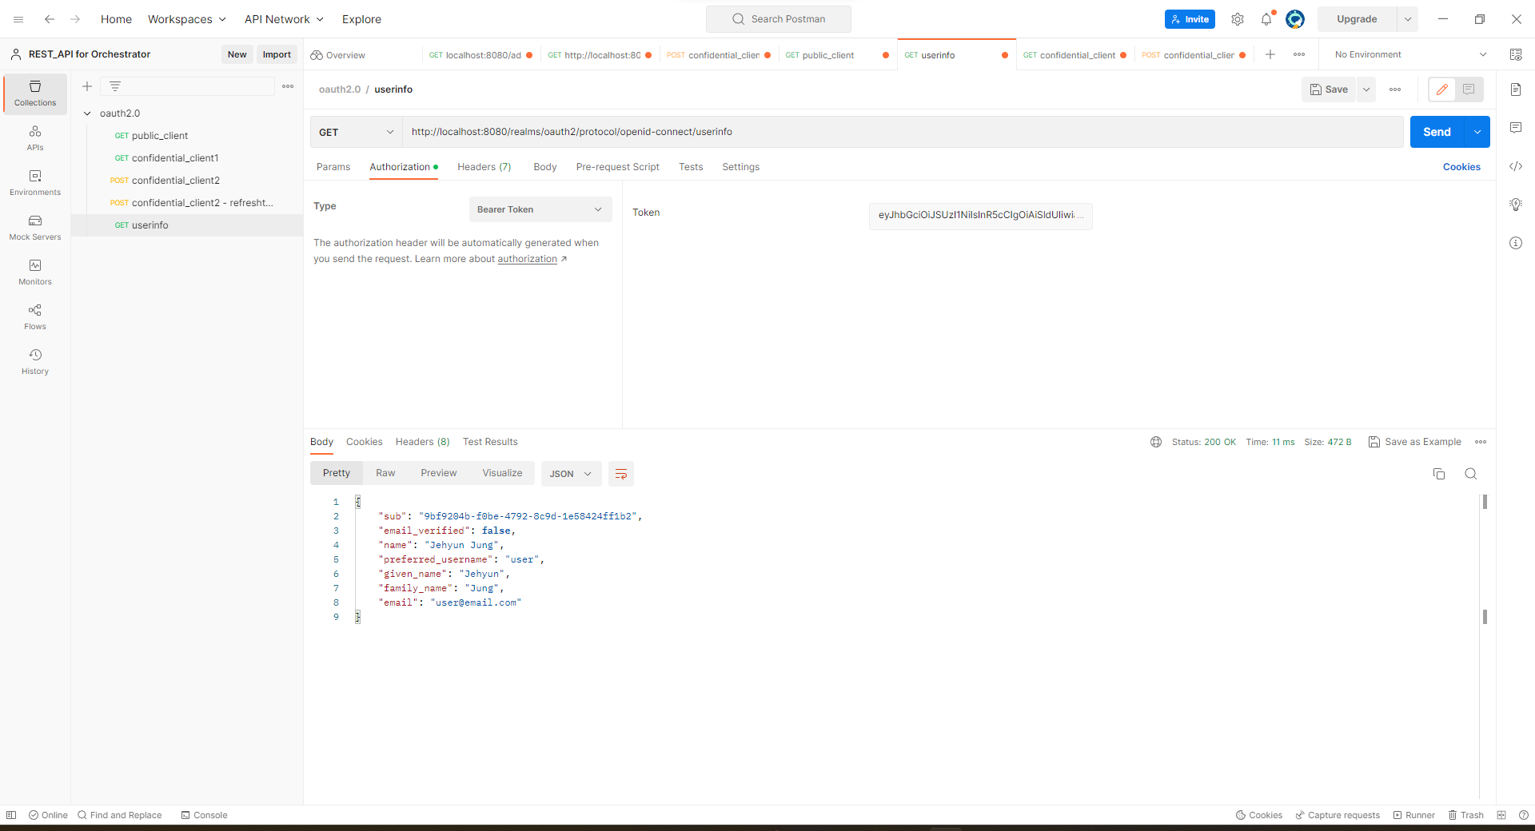The image size is (1535, 831).
Task: Change the GET method dropdown
Action: [x=357, y=132]
